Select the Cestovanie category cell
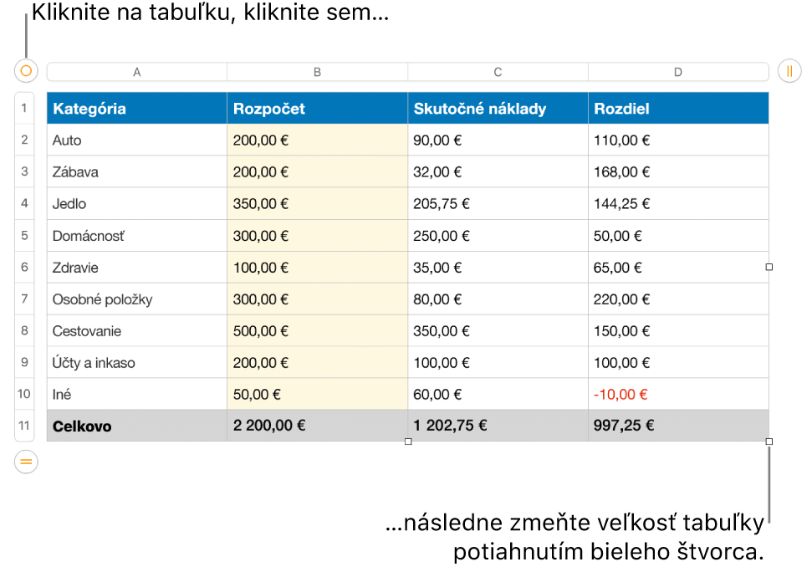 tap(136, 331)
